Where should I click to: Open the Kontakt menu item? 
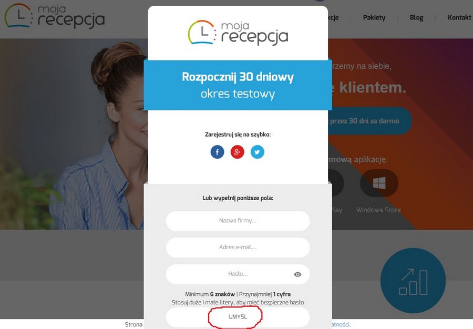pos(459,17)
